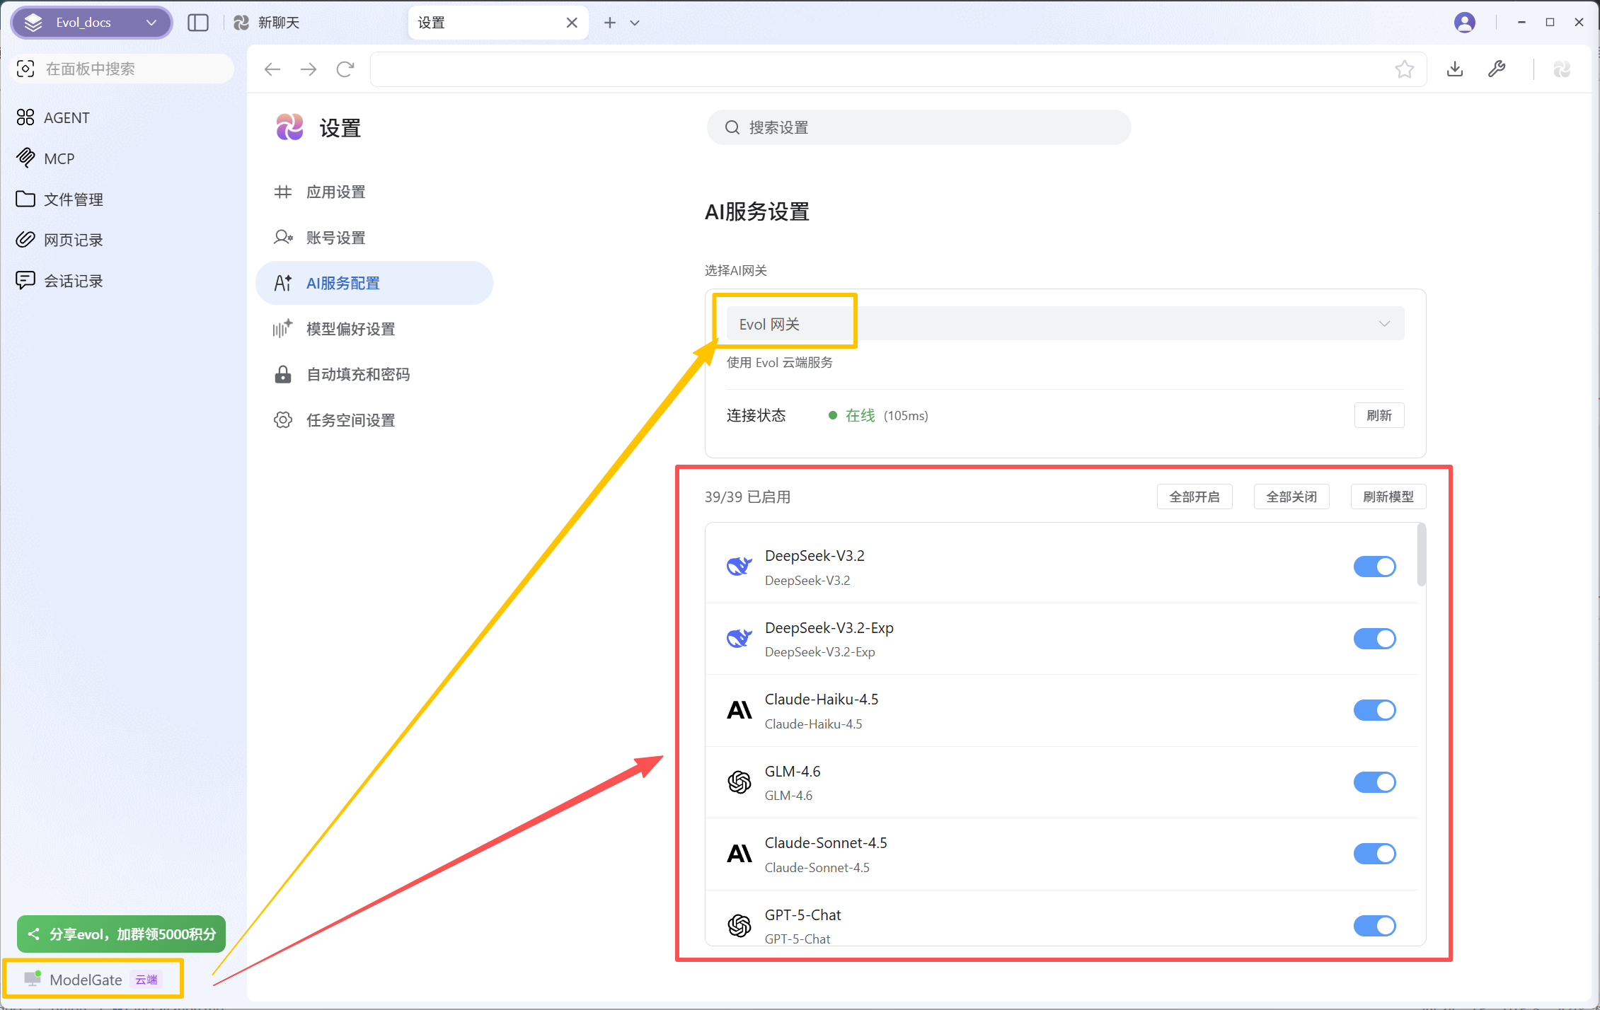Click the 刷新 connection status button
The width and height of the screenshot is (1600, 1010).
point(1379,415)
